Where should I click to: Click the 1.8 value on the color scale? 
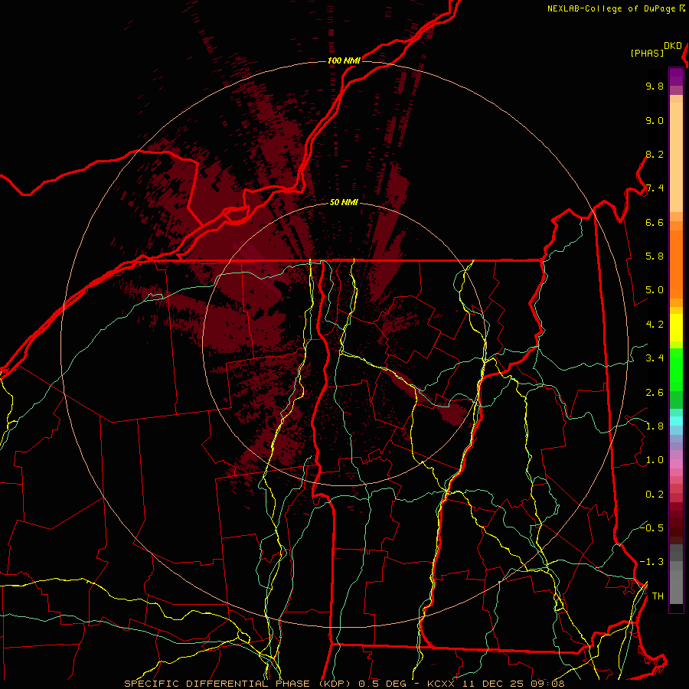(655, 426)
